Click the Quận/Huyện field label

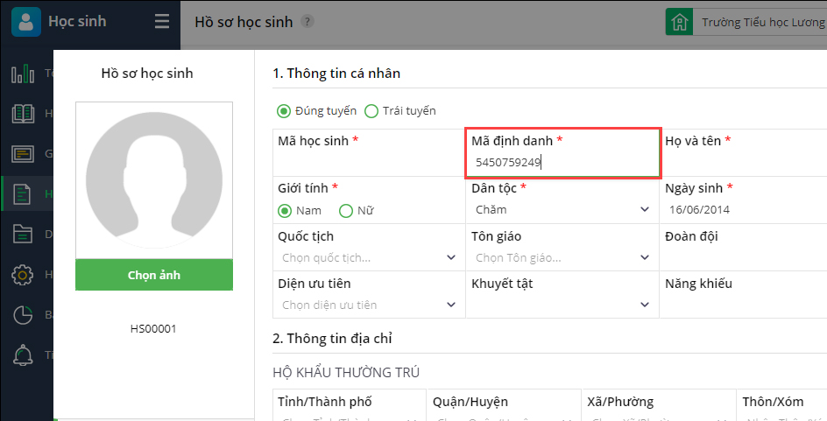click(x=470, y=402)
